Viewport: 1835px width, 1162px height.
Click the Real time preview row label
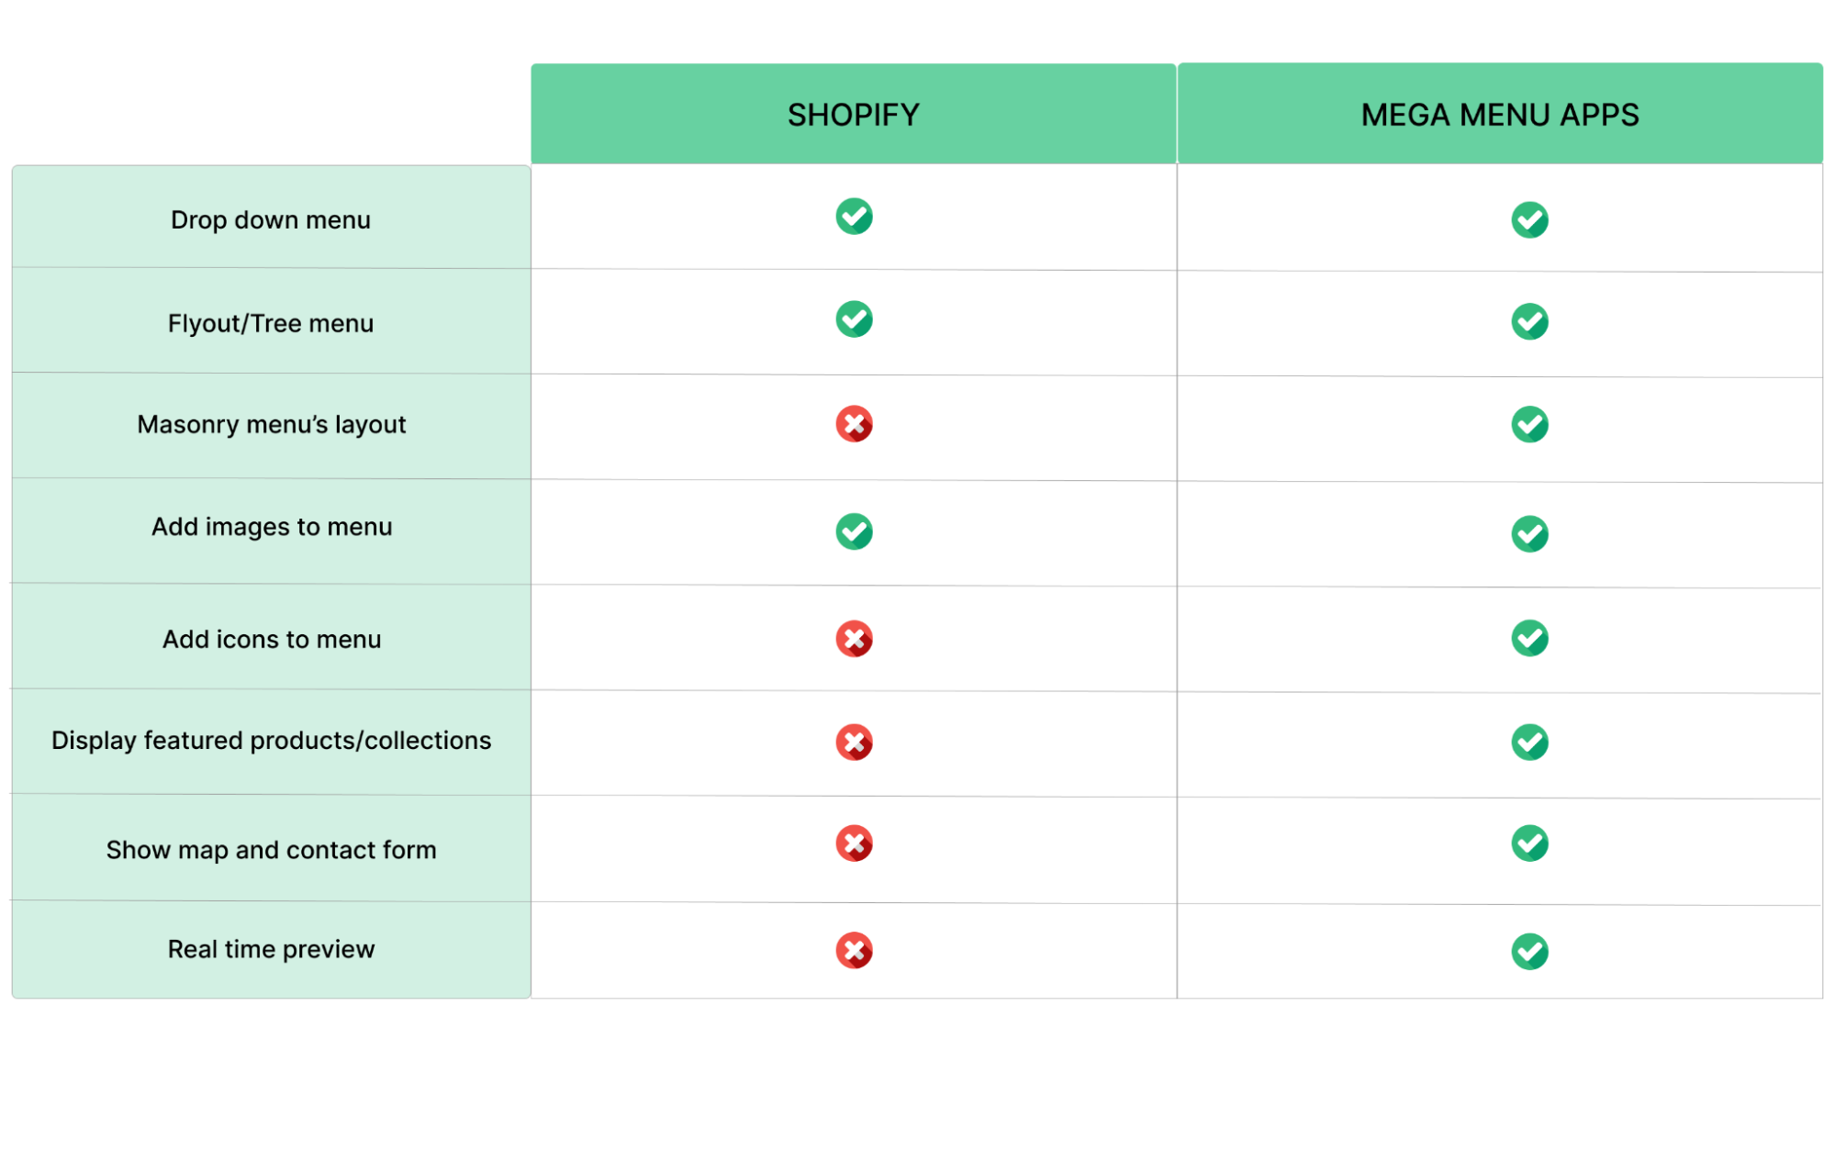(x=271, y=949)
